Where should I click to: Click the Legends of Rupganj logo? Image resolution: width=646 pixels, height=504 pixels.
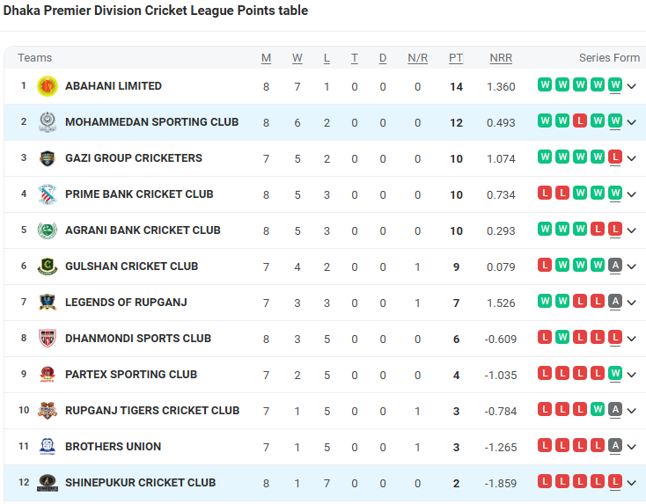point(48,303)
